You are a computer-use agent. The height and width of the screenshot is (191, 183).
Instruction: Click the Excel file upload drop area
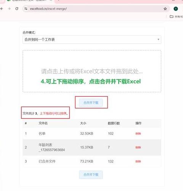(92, 71)
